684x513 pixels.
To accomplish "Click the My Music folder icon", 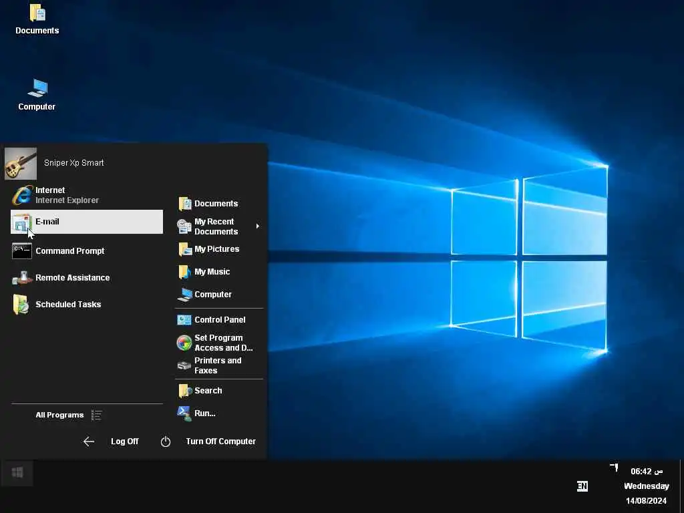I will point(184,272).
